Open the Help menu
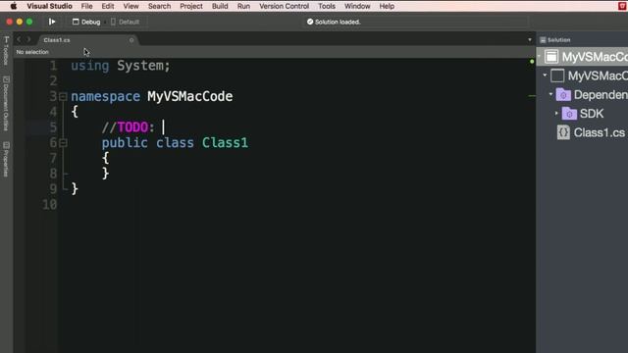The width and height of the screenshot is (628, 353). 387,6
